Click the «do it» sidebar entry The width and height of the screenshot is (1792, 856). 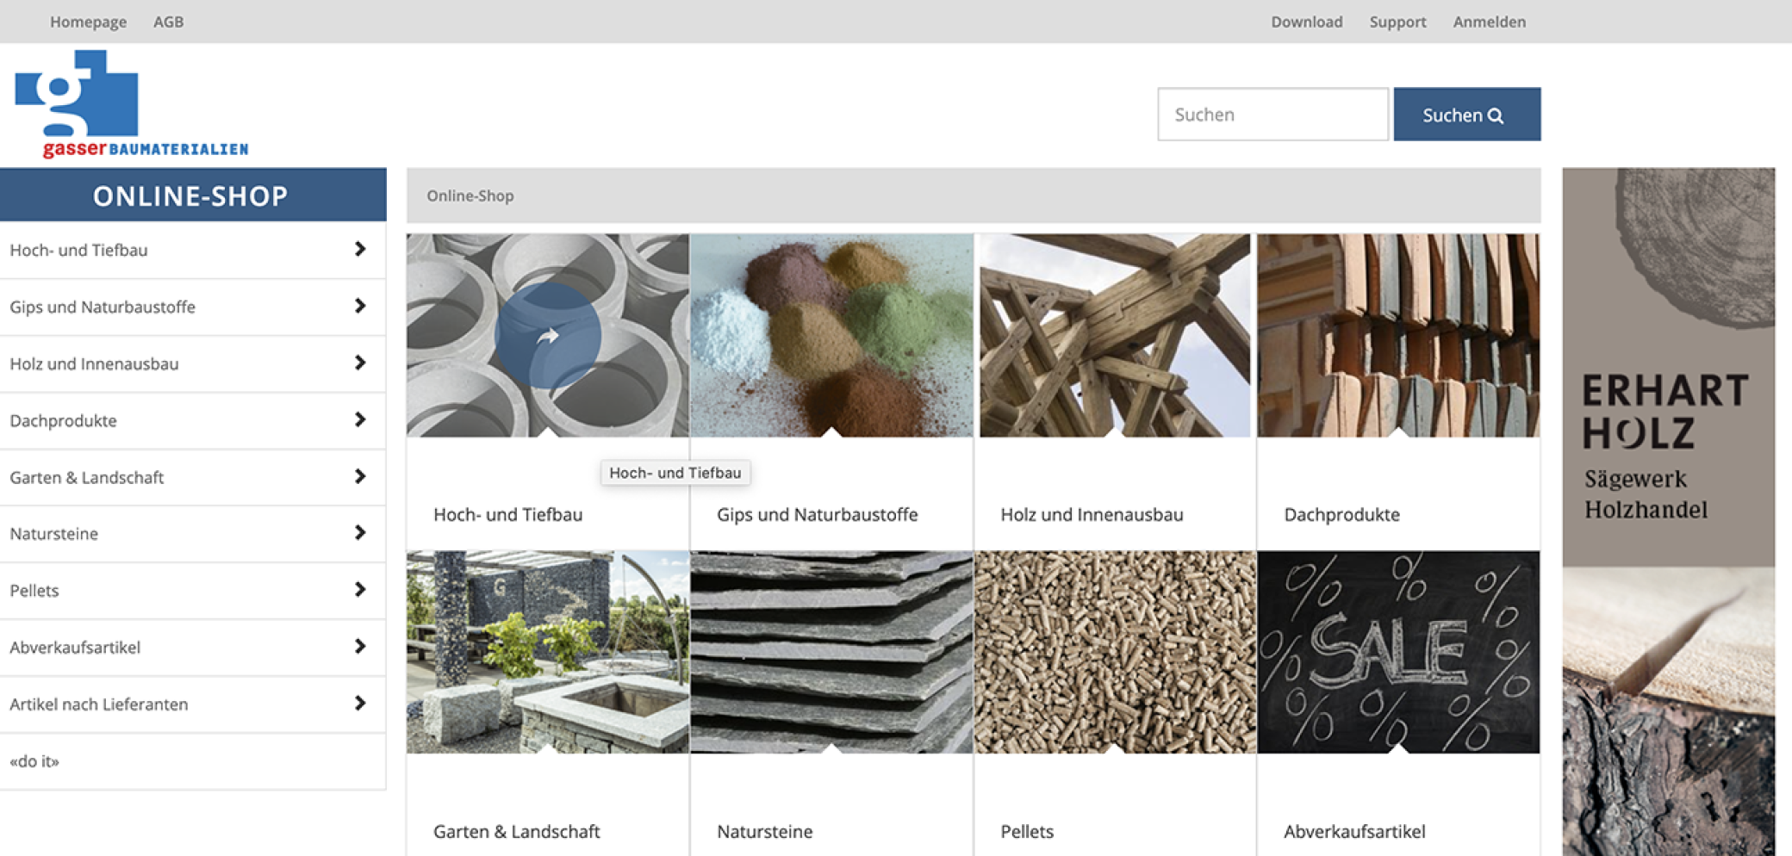[34, 761]
